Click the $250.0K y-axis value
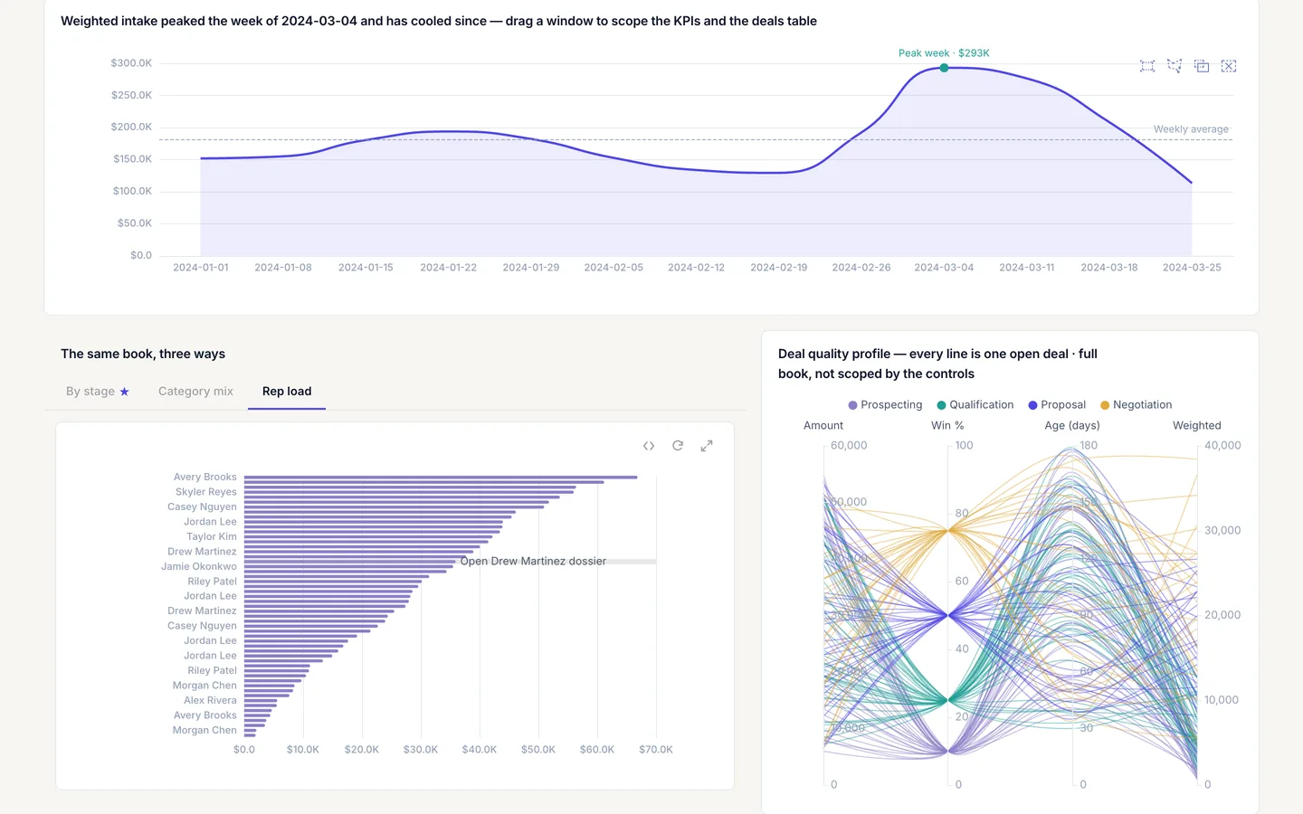The image size is (1303, 814). (131, 95)
